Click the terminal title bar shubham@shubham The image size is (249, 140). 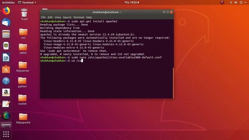coord(107,12)
